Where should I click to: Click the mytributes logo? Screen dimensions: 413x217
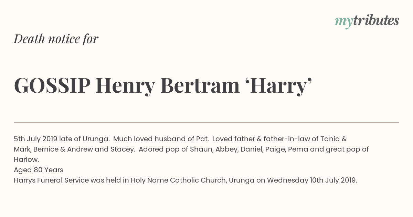click(x=367, y=21)
